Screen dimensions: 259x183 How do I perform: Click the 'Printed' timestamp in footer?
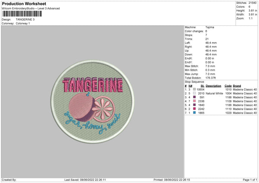pyautogui.click(x=172, y=180)
